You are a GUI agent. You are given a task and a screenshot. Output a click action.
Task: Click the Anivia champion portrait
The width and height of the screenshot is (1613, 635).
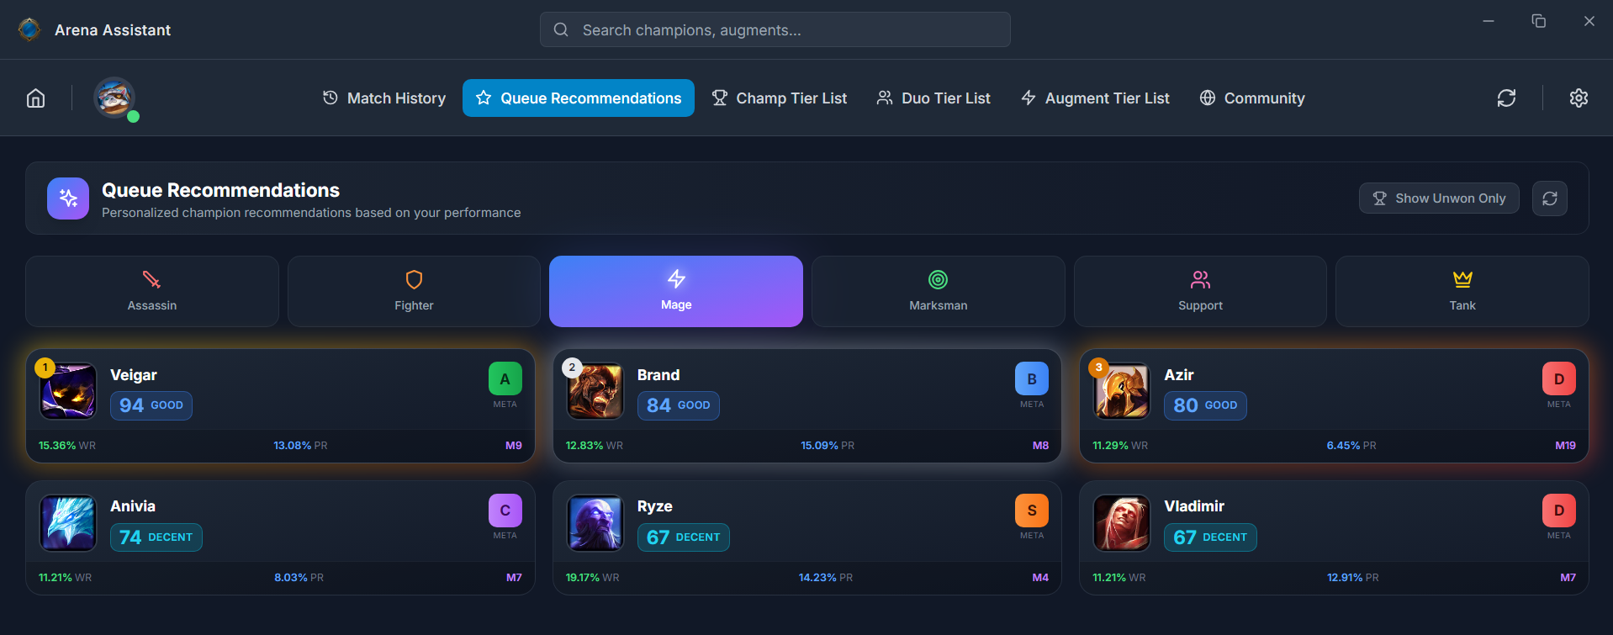click(x=68, y=522)
